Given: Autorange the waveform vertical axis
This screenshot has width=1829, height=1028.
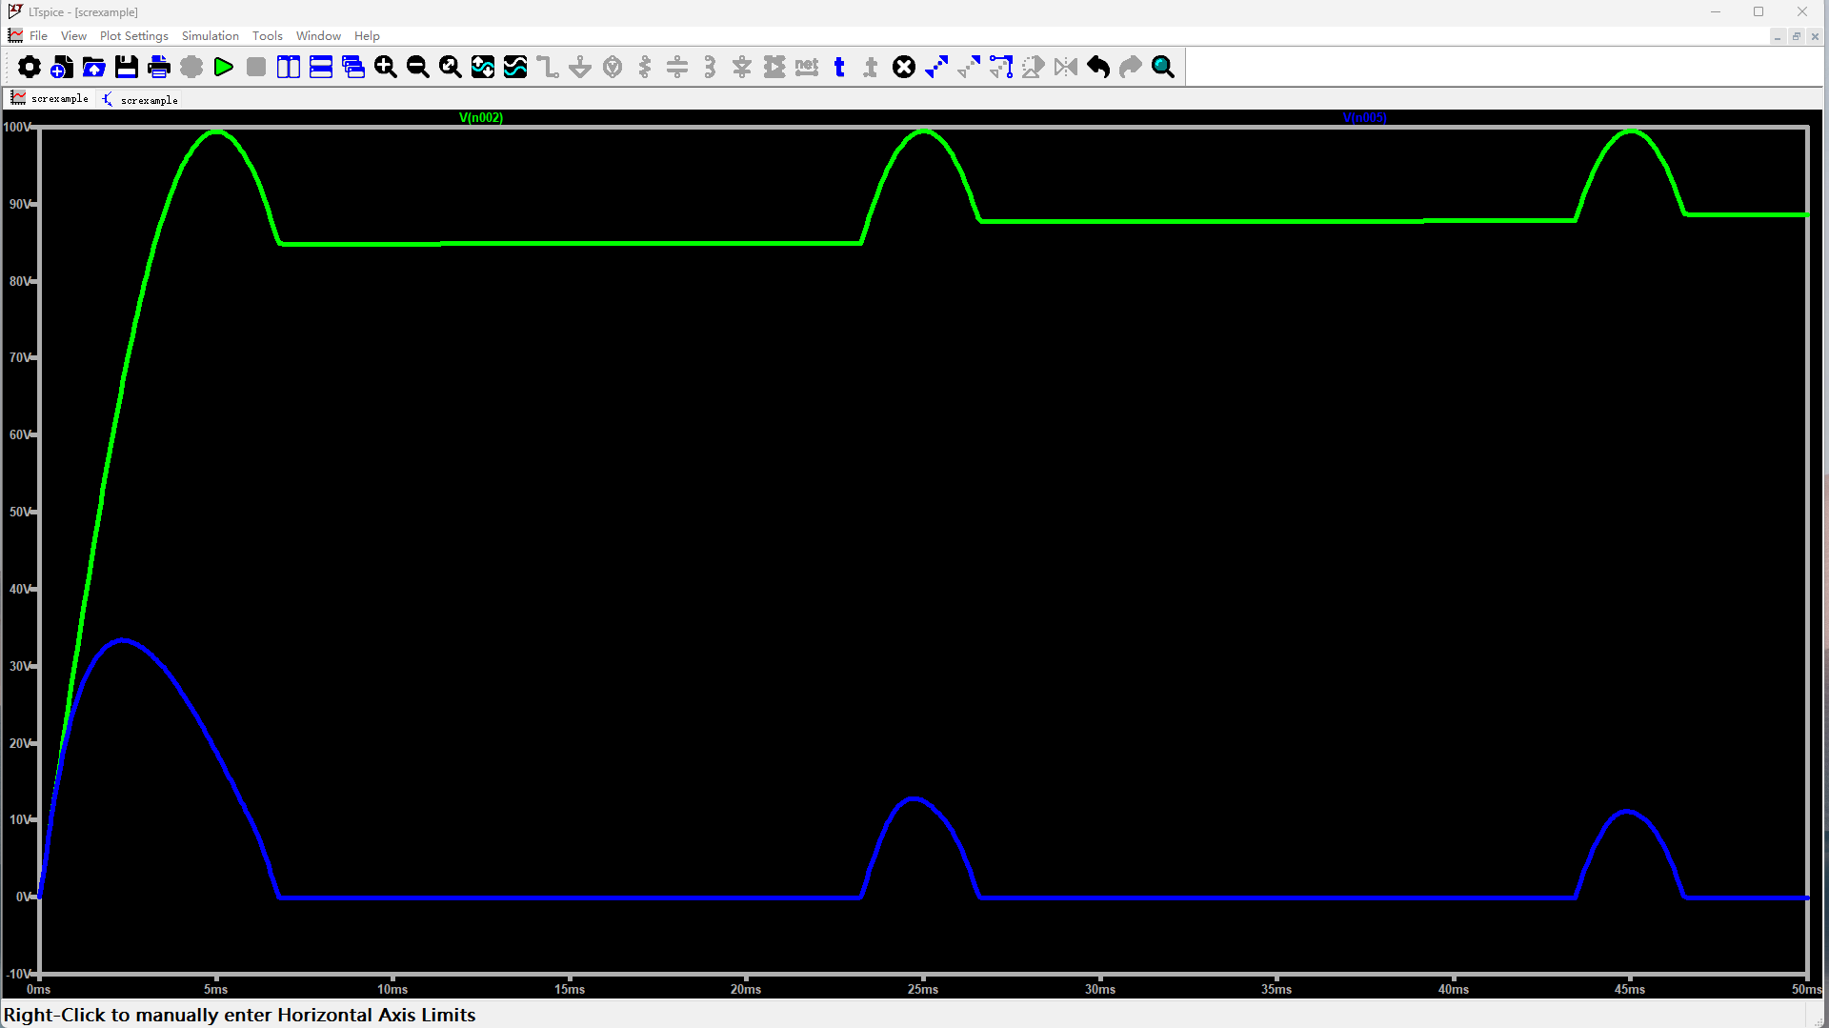Looking at the screenshot, I should 483,67.
